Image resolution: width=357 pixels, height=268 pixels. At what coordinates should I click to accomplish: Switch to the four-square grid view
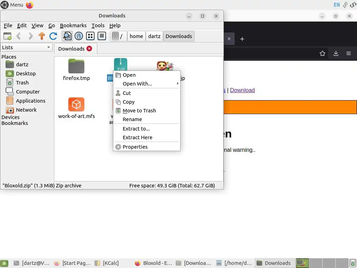(90, 36)
